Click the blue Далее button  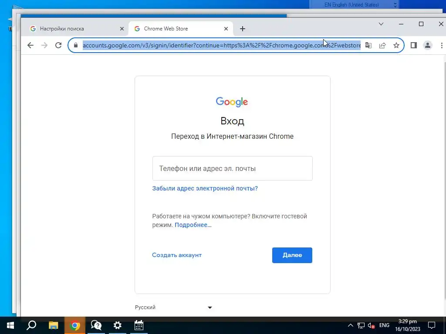point(292,255)
